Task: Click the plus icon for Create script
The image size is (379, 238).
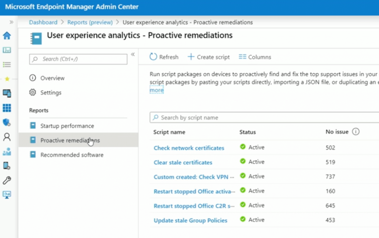Action: (x=191, y=57)
